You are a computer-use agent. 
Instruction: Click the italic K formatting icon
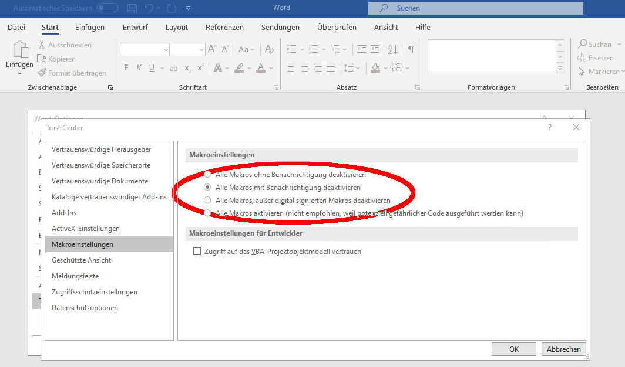[x=139, y=68]
